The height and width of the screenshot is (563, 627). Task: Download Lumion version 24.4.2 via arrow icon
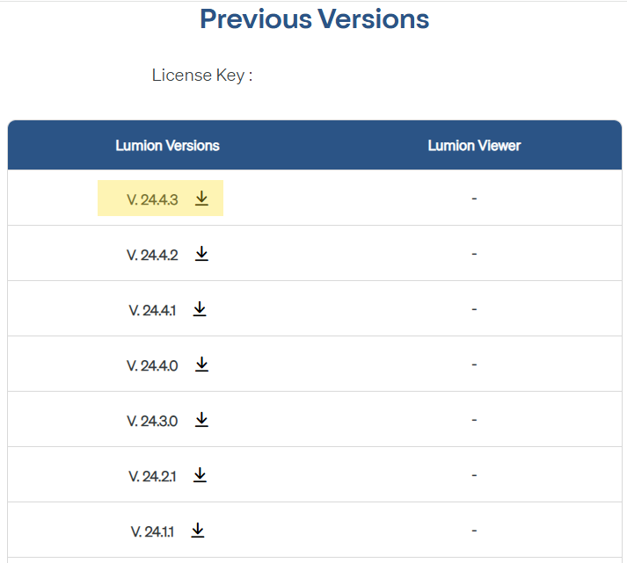click(201, 254)
